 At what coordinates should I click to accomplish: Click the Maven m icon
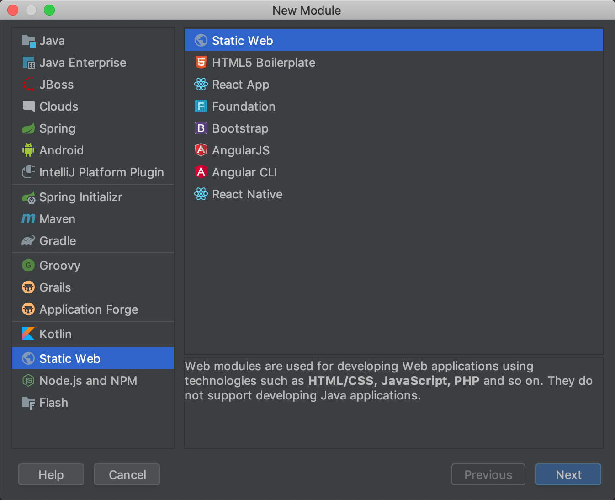28,219
